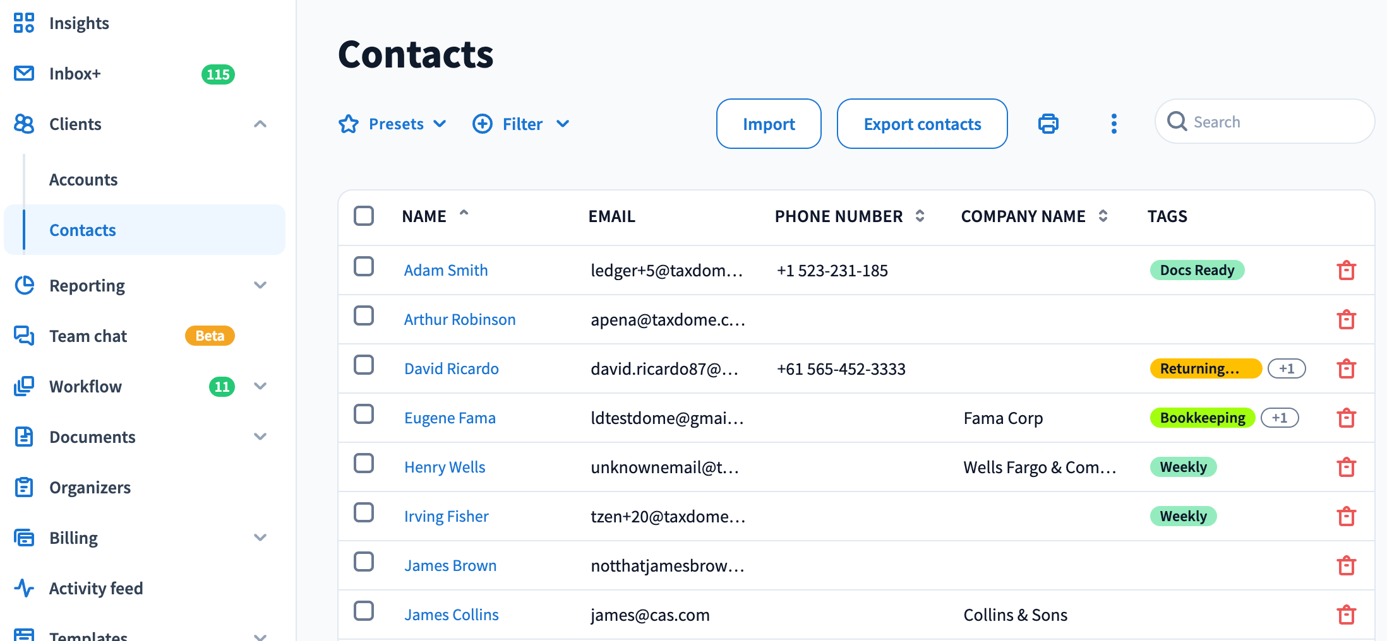Delete Adam Smith using the trash icon
Viewport: 1387px width, 641px height.
(1346, 270)
